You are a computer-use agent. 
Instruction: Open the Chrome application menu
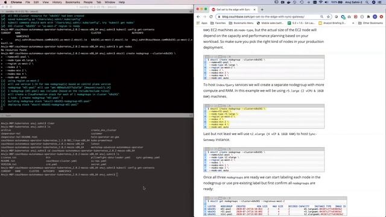click(16, 2)
